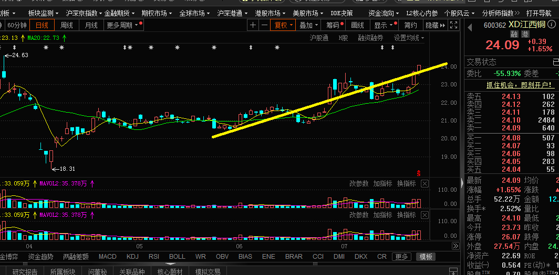The height and width of the screenshot is (275, 559).
Task: Open the DDE决策 menu
Action: coord(341,13)
